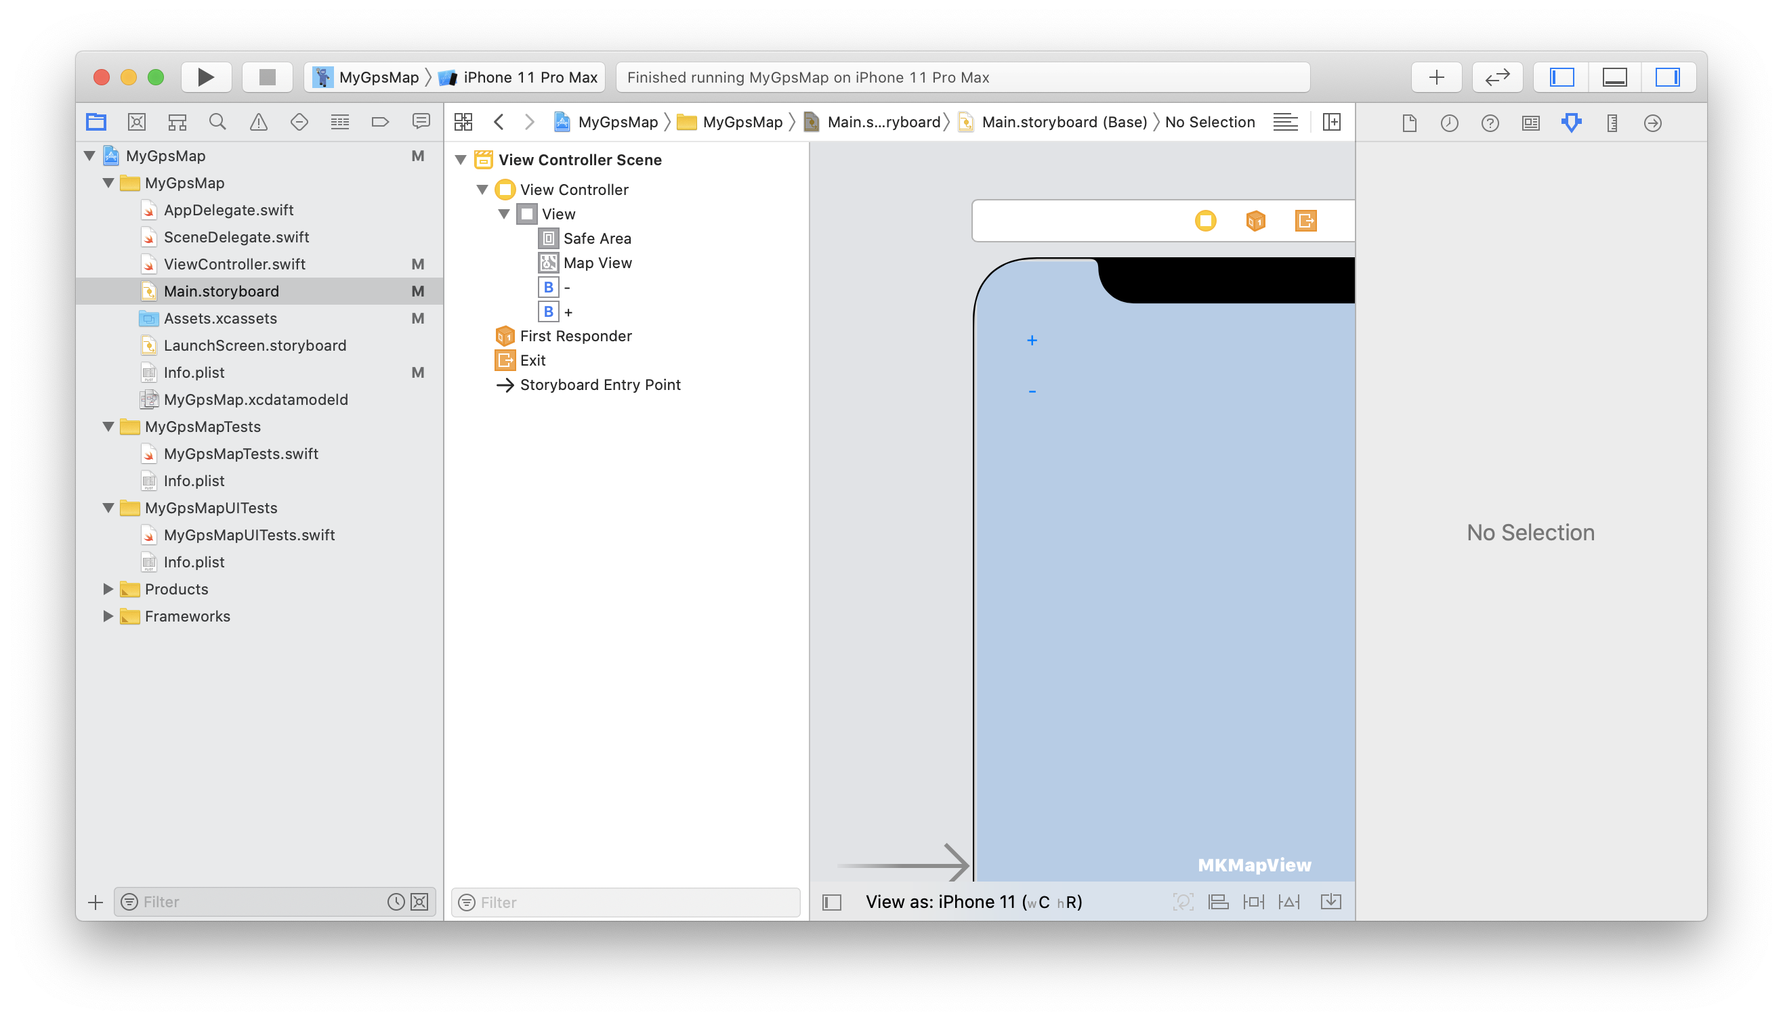Collapse View Controller Scene in outline
This screenshot has width=1783, height=1021.
461,160
